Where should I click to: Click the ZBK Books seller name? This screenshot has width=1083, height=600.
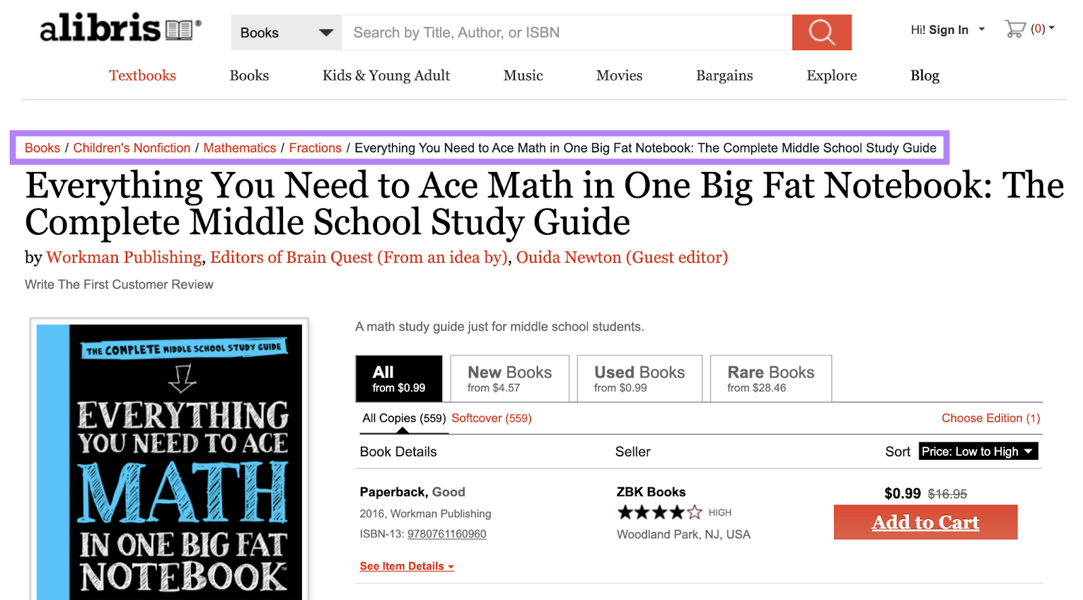(651, 492)
